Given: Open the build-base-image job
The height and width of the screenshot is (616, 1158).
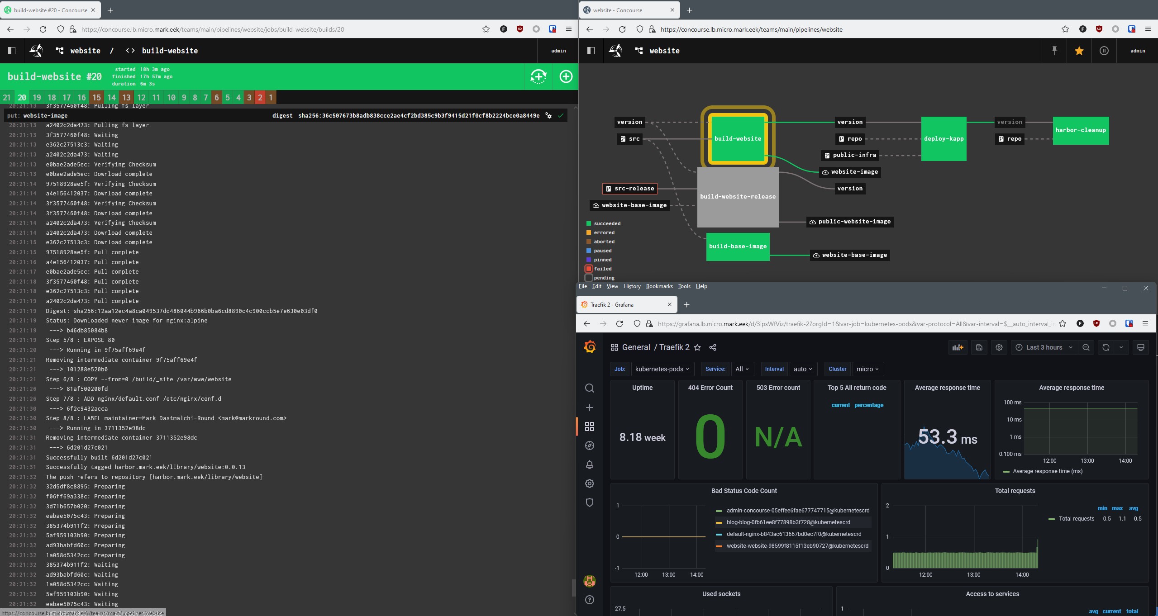Looking at the screenshot, I should point(738,246).
